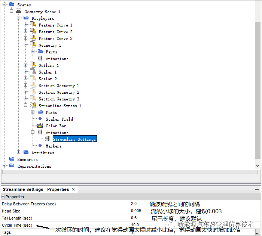Edit the Head Size value 0.005
This screenshot has width=262, height=236.
[x=136, y=211]
